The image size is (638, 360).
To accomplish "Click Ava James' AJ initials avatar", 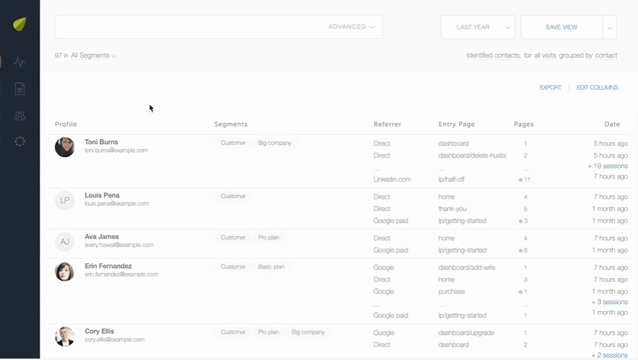I will (x=65, y=241).
